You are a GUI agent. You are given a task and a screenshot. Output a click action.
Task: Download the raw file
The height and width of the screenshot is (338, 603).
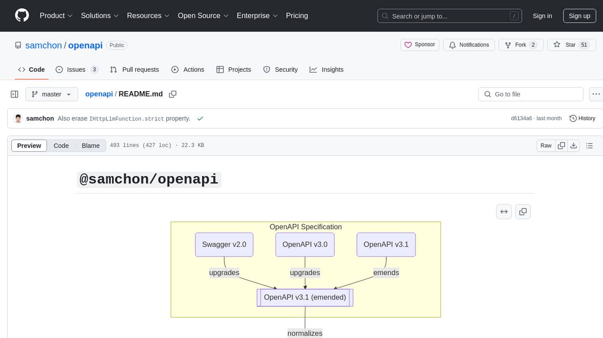(573, 146)
